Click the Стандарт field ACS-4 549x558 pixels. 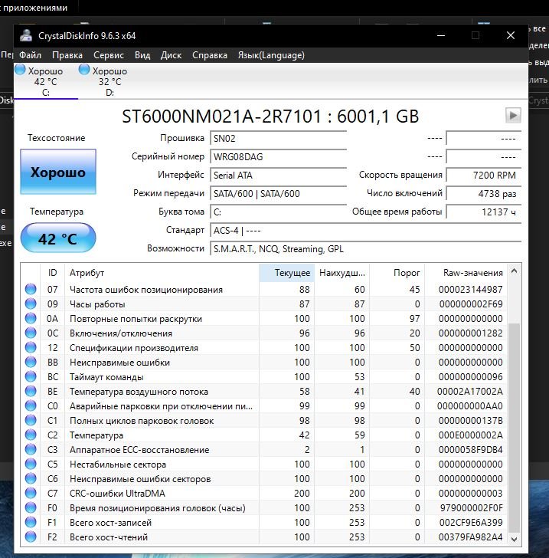click(366, 231)
